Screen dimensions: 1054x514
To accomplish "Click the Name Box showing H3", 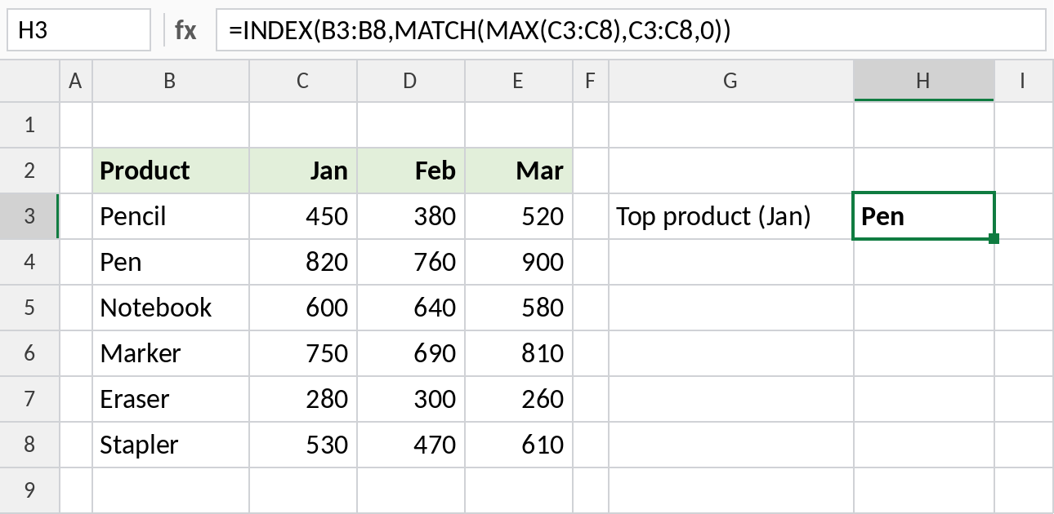I will click(78, 30).
